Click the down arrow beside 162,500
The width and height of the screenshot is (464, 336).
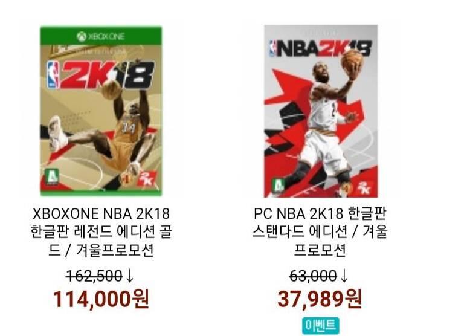coord(130,276)
